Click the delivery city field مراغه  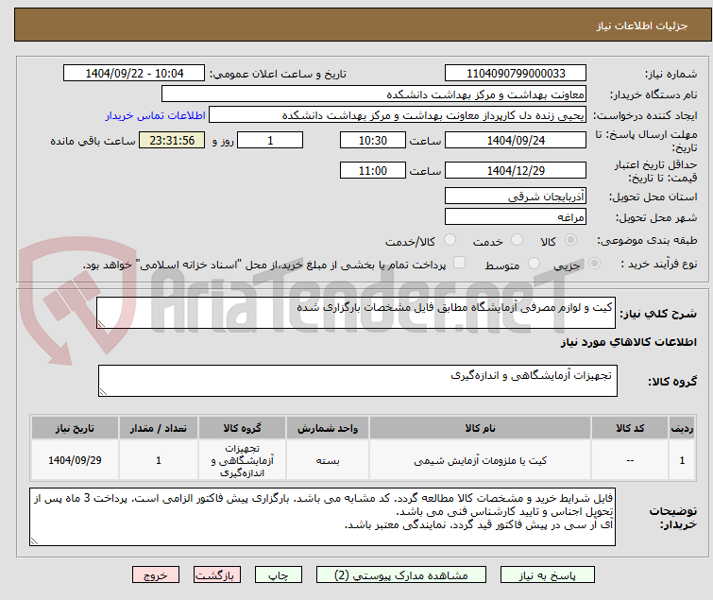(516, 217)
